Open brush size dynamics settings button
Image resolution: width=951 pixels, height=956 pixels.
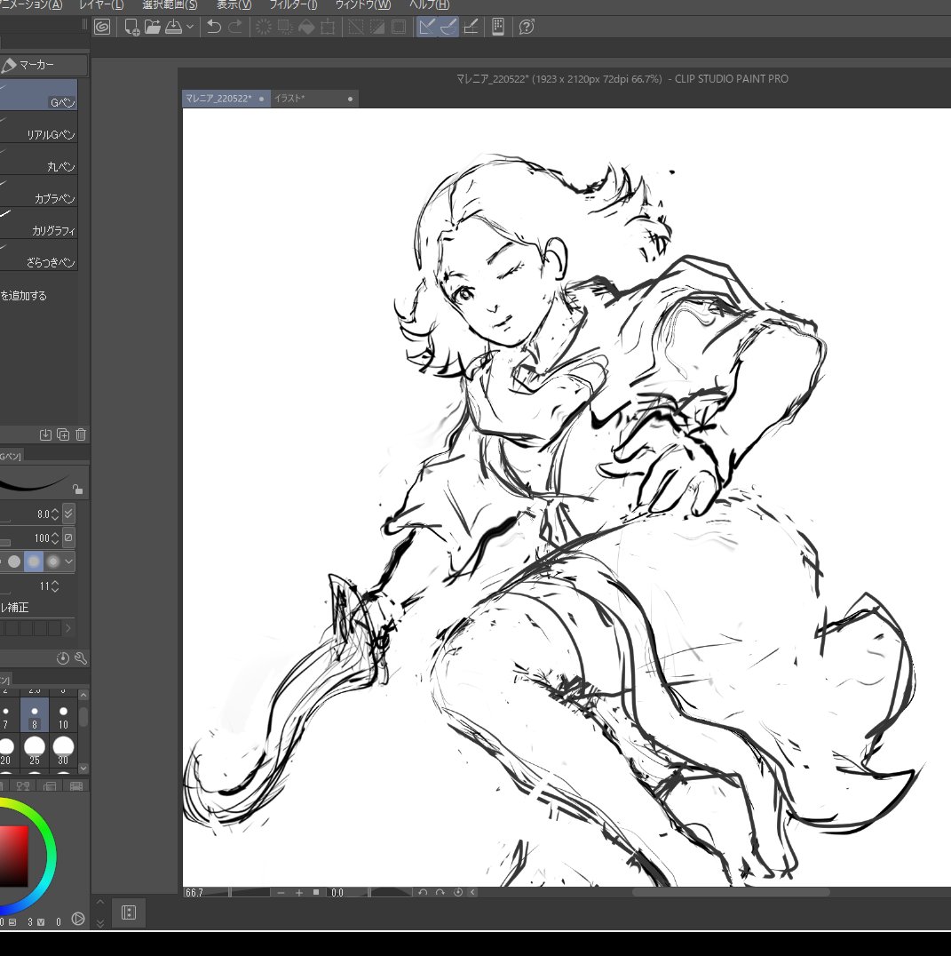click(69, 514)
